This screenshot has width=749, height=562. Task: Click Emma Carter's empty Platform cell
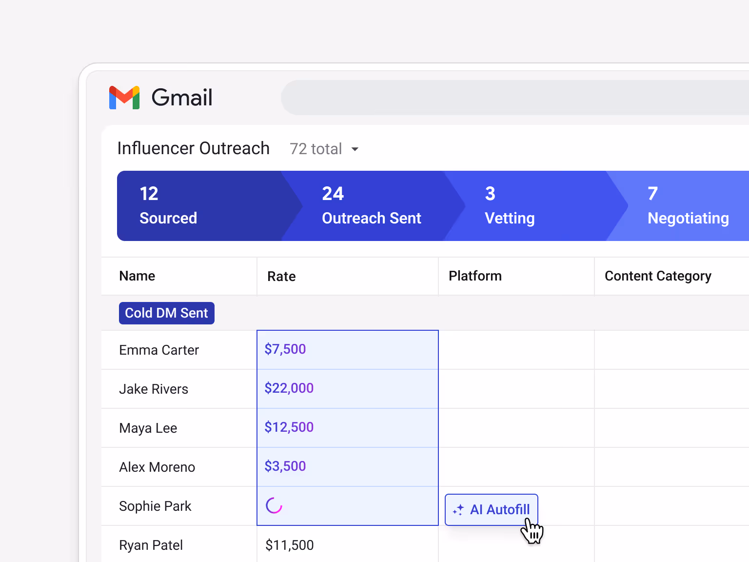tap(516, 350)
